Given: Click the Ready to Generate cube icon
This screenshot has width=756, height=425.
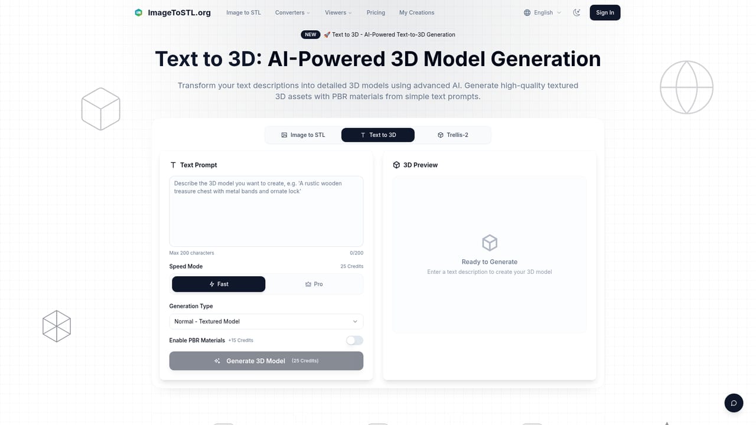Looking at the screenshot, I should point(490,243).
